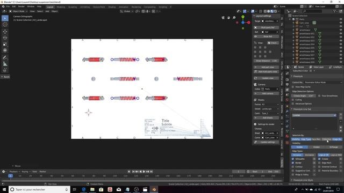Enable the External Contour checkbox

(319, 167)
